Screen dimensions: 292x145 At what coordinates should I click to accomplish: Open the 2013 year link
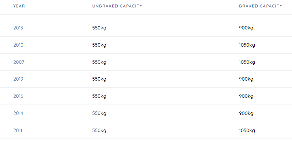click(18, 28)
